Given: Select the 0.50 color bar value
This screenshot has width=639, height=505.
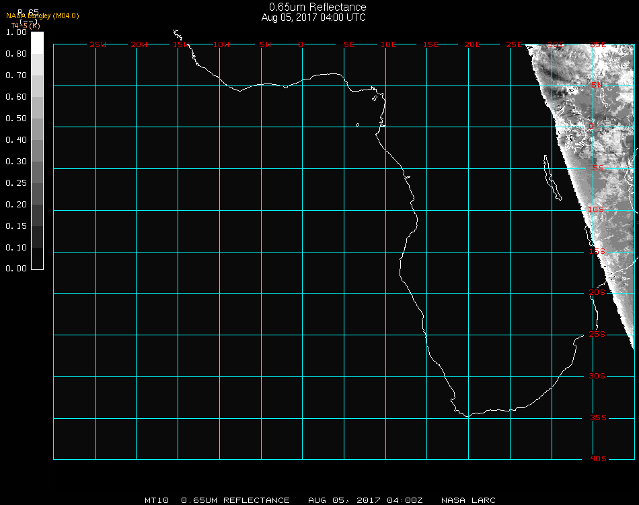Looking at the screenshot, I should (x=16, y=119).
